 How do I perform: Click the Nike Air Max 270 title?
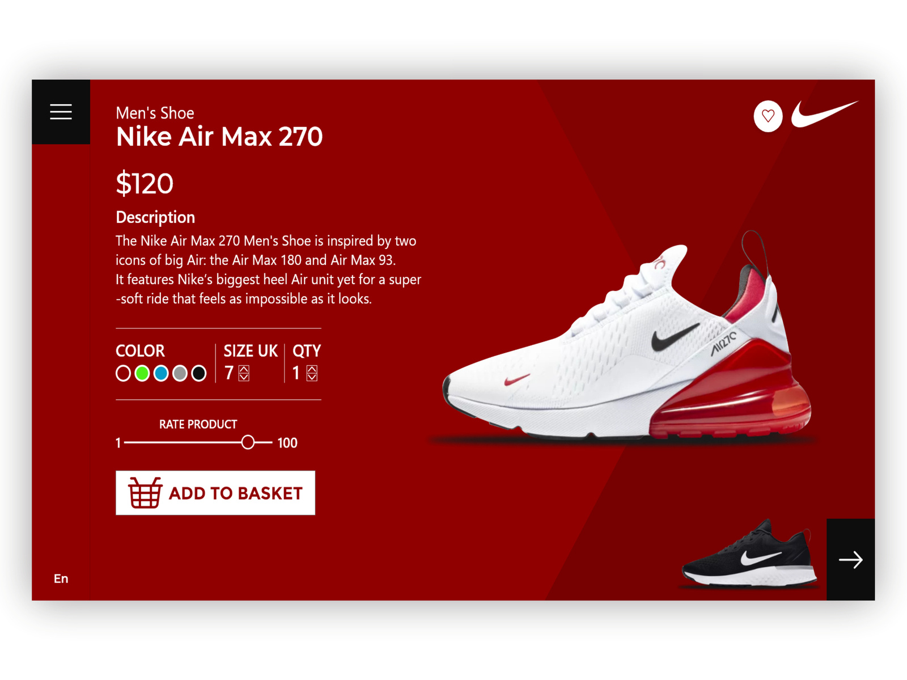(219, 137)
